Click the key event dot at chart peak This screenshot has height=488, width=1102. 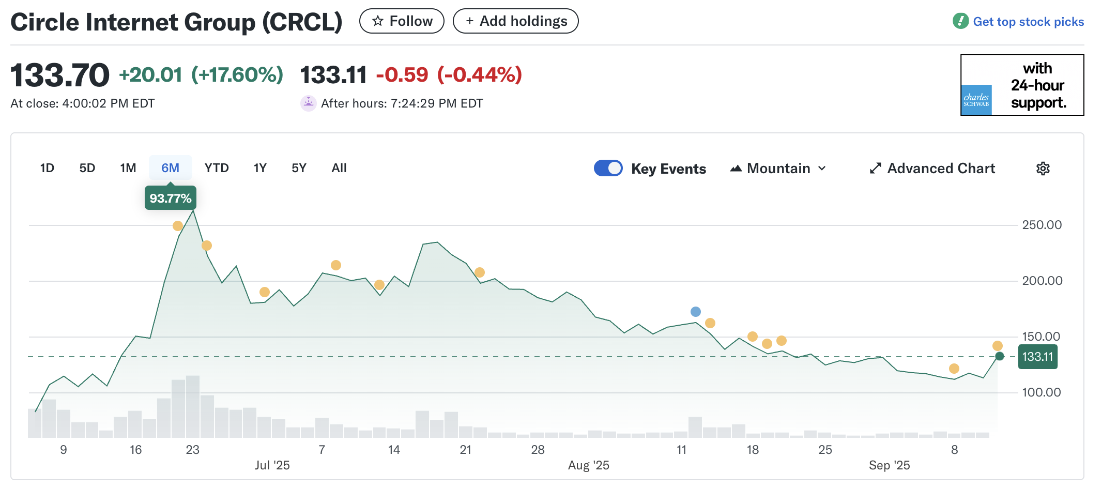coord(178,226)
